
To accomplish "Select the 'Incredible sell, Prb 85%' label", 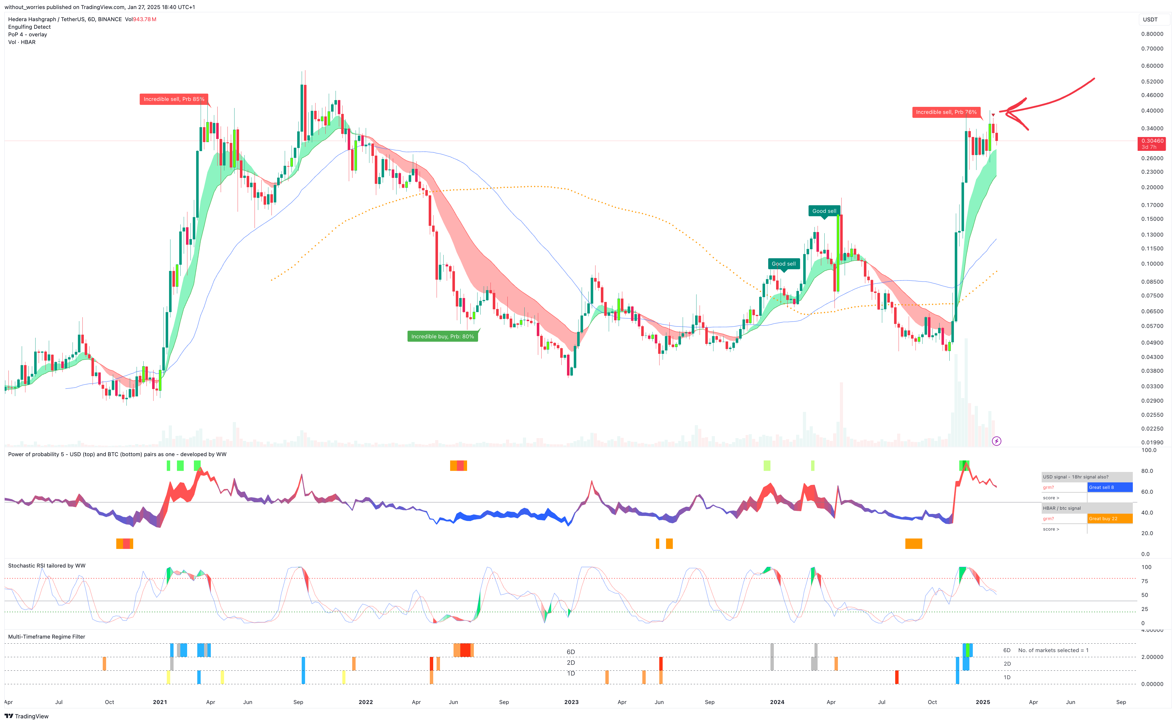I will [x=174, y=99].
